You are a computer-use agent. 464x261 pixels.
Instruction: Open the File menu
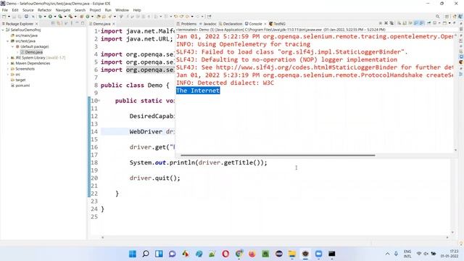5,10
